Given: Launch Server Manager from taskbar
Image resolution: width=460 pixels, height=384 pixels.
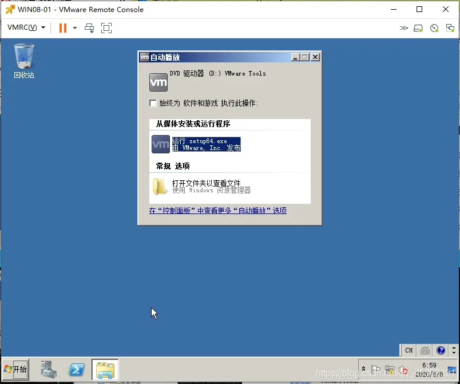Looking at the screenshot, I should [x=49, y=369].
